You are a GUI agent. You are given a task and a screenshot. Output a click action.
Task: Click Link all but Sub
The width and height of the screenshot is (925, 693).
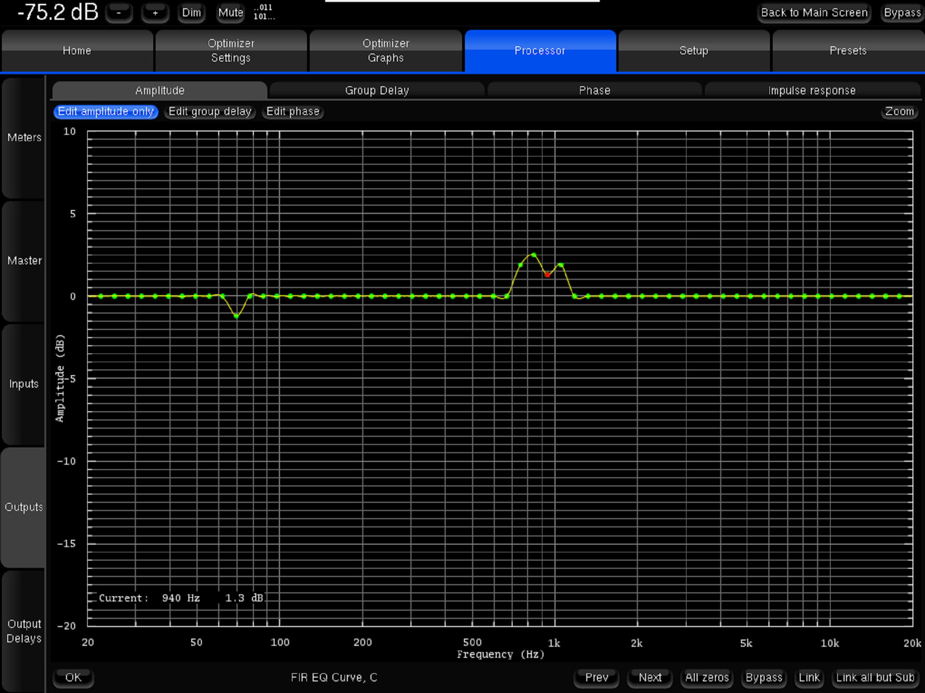click(x=875, y=678)
